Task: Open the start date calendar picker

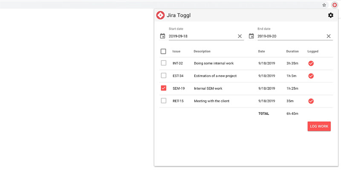Action: coord(163,36)
